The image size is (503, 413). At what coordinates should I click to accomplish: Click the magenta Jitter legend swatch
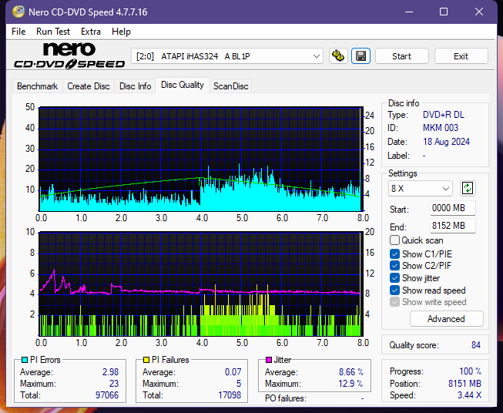tap(269, 360)
